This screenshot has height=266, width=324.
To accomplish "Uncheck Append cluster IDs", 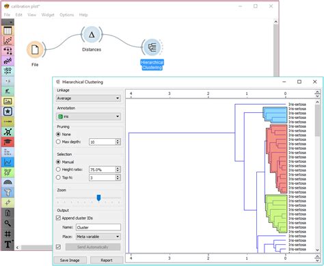I will pyautogui.click(x=58, y=218).
